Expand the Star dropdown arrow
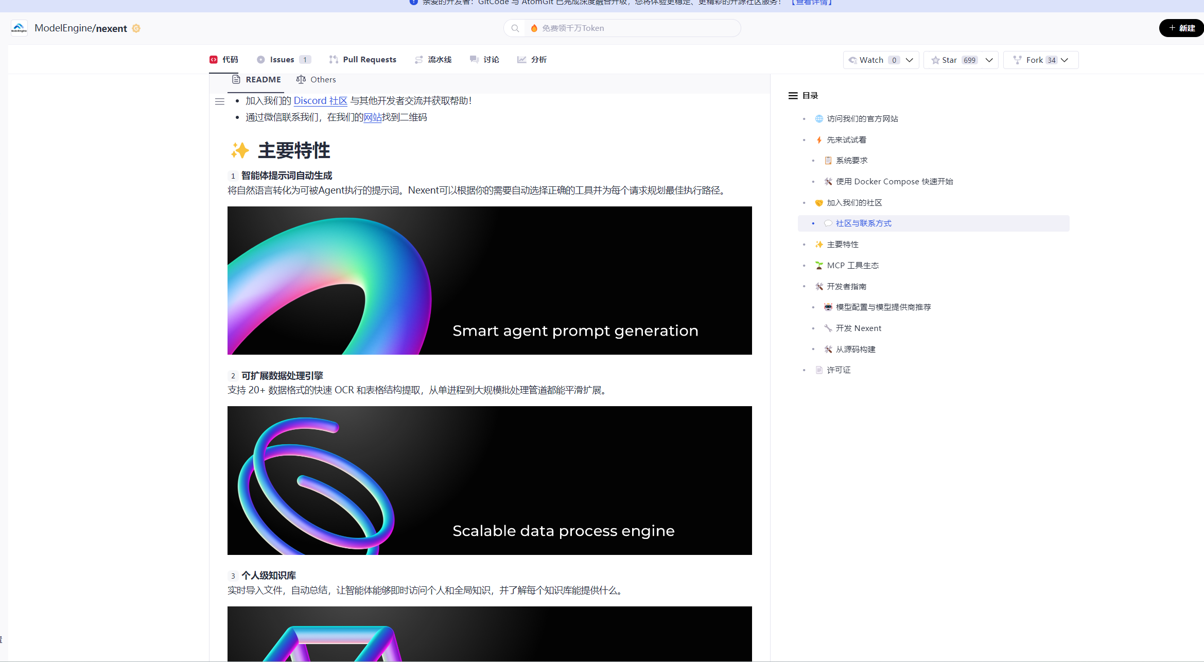Image resolution: width=1204 pixels, height=662 pixels. [x=989, y=60]
